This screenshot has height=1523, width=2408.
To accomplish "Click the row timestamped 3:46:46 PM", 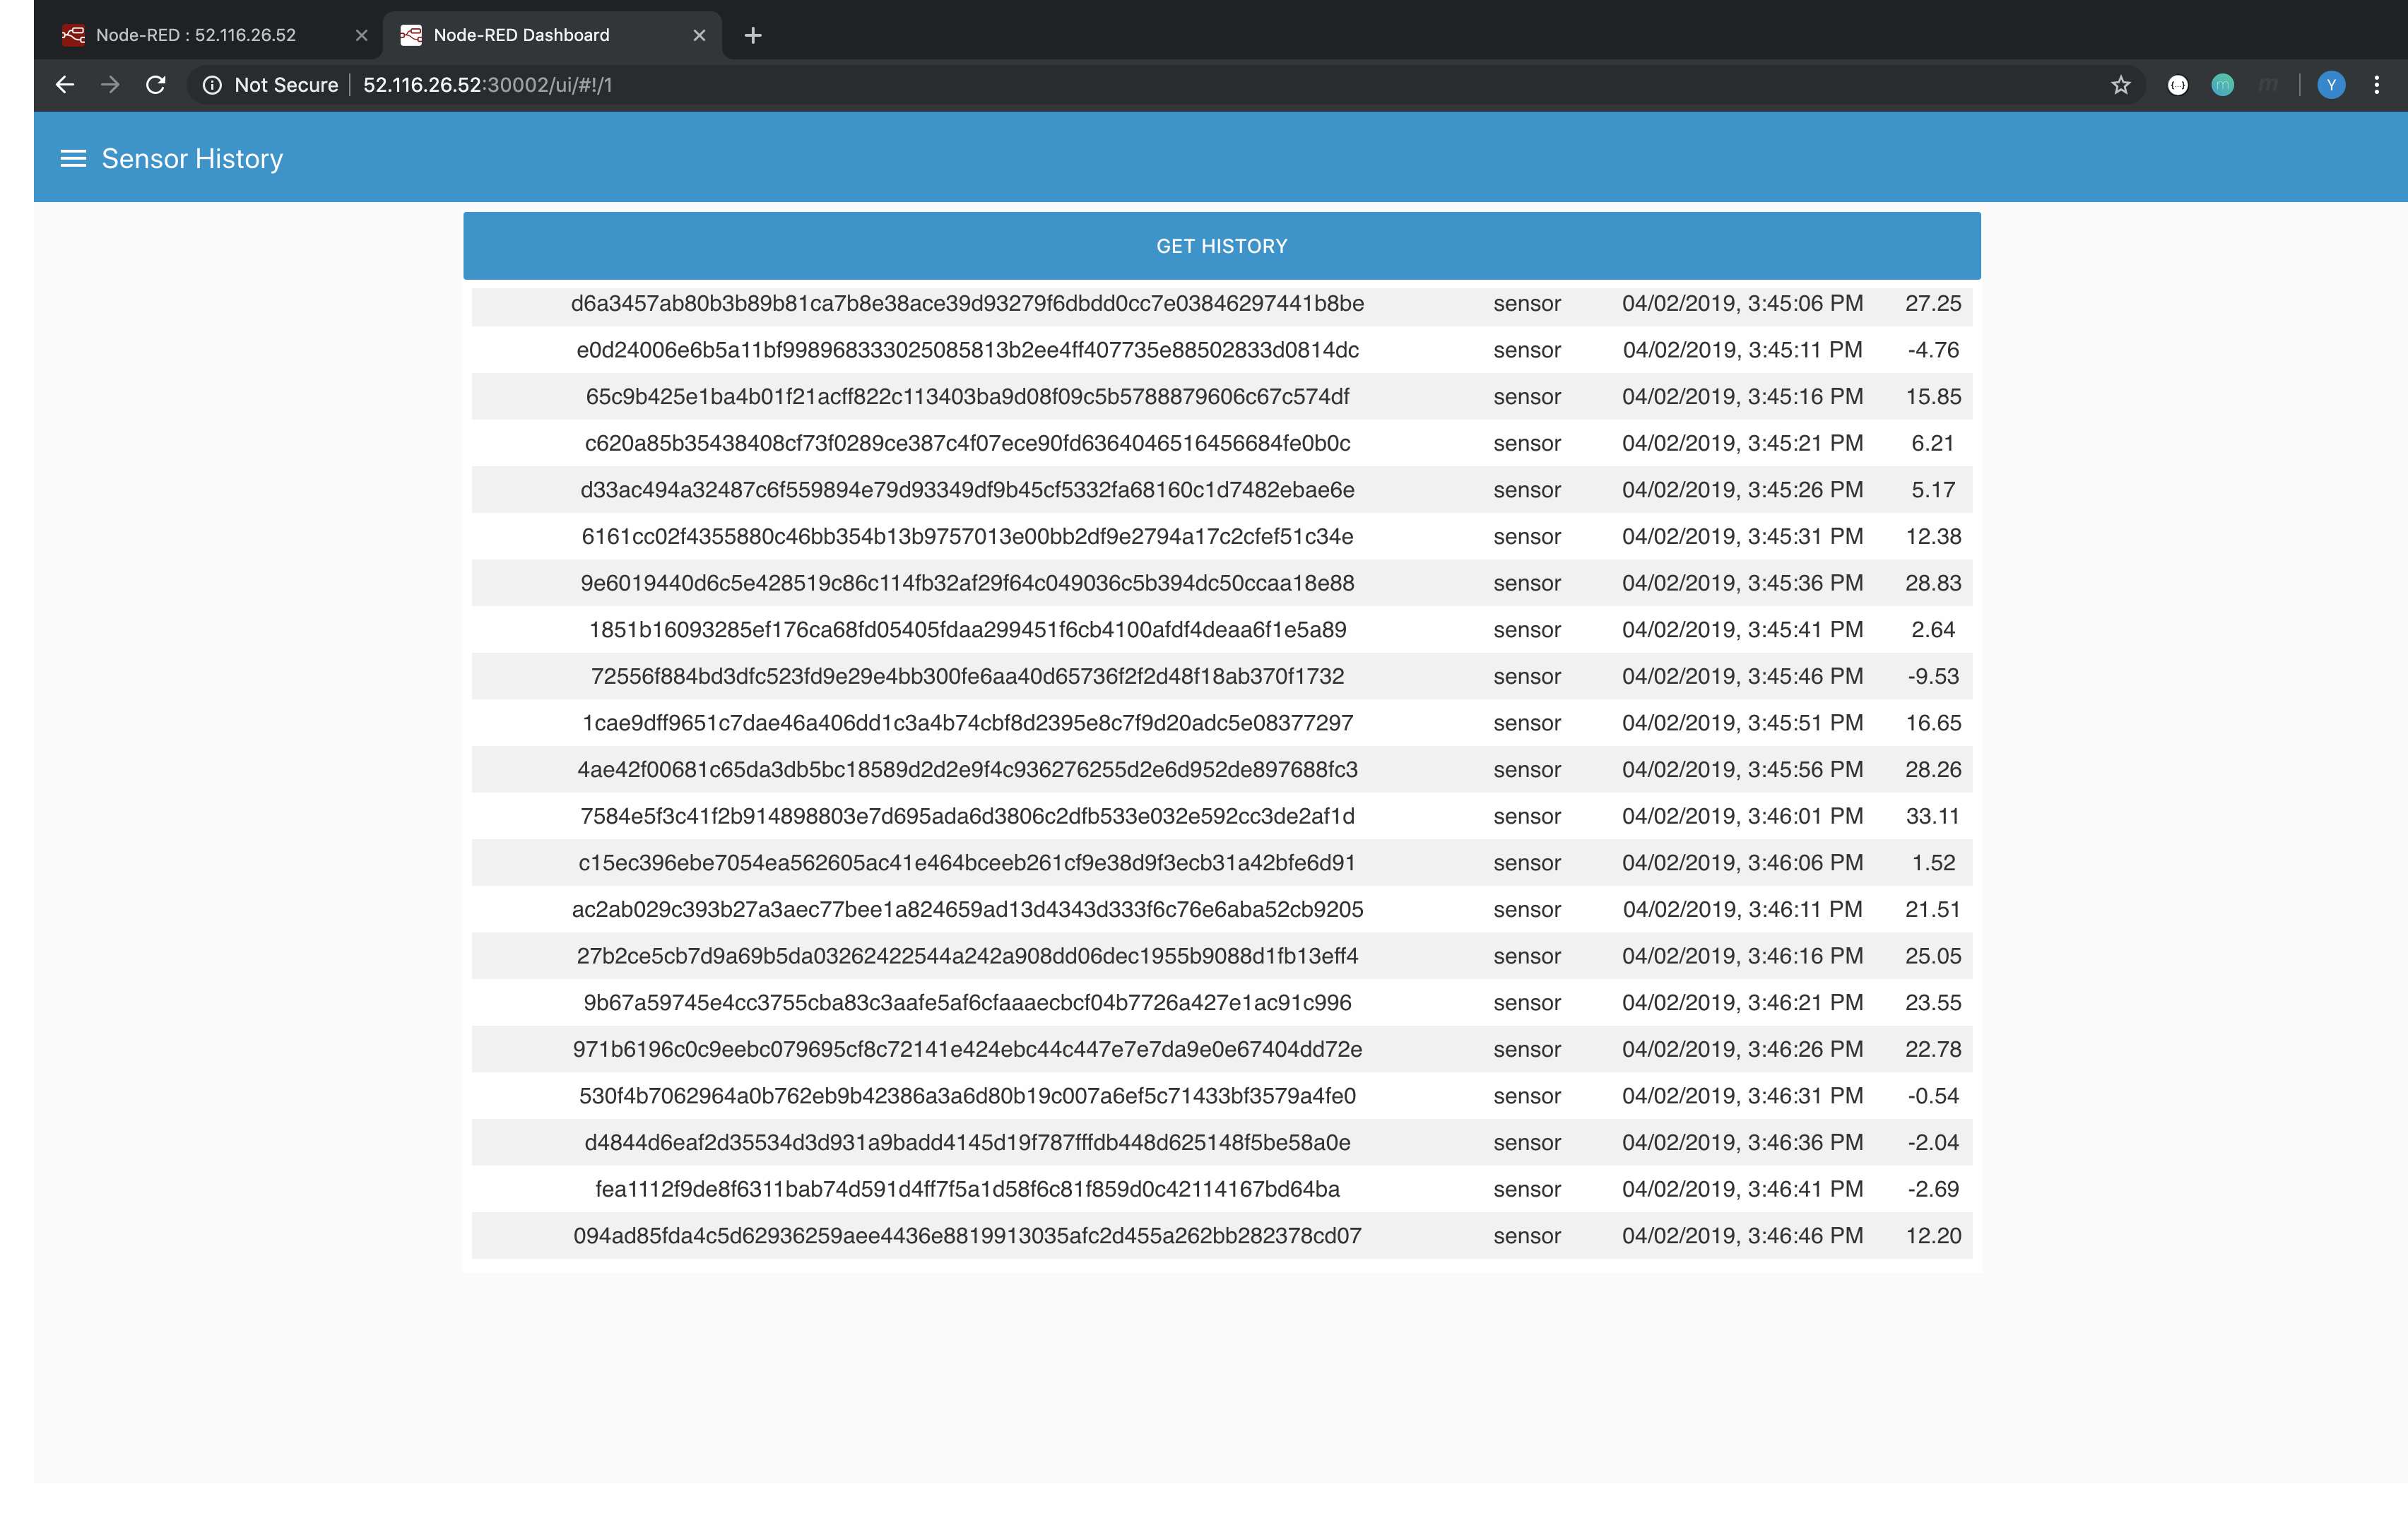I will point(1742,1236).
